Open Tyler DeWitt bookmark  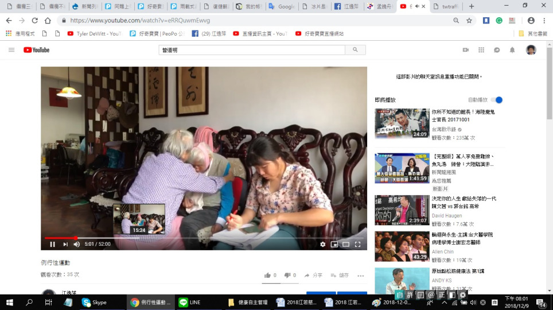pos(94,34)
